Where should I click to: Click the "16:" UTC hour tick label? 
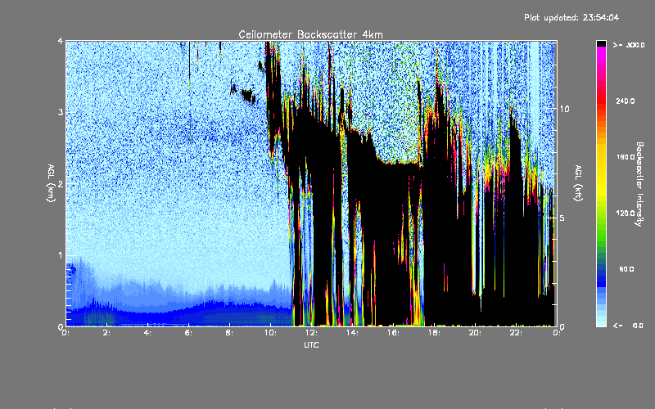(393, 333)
